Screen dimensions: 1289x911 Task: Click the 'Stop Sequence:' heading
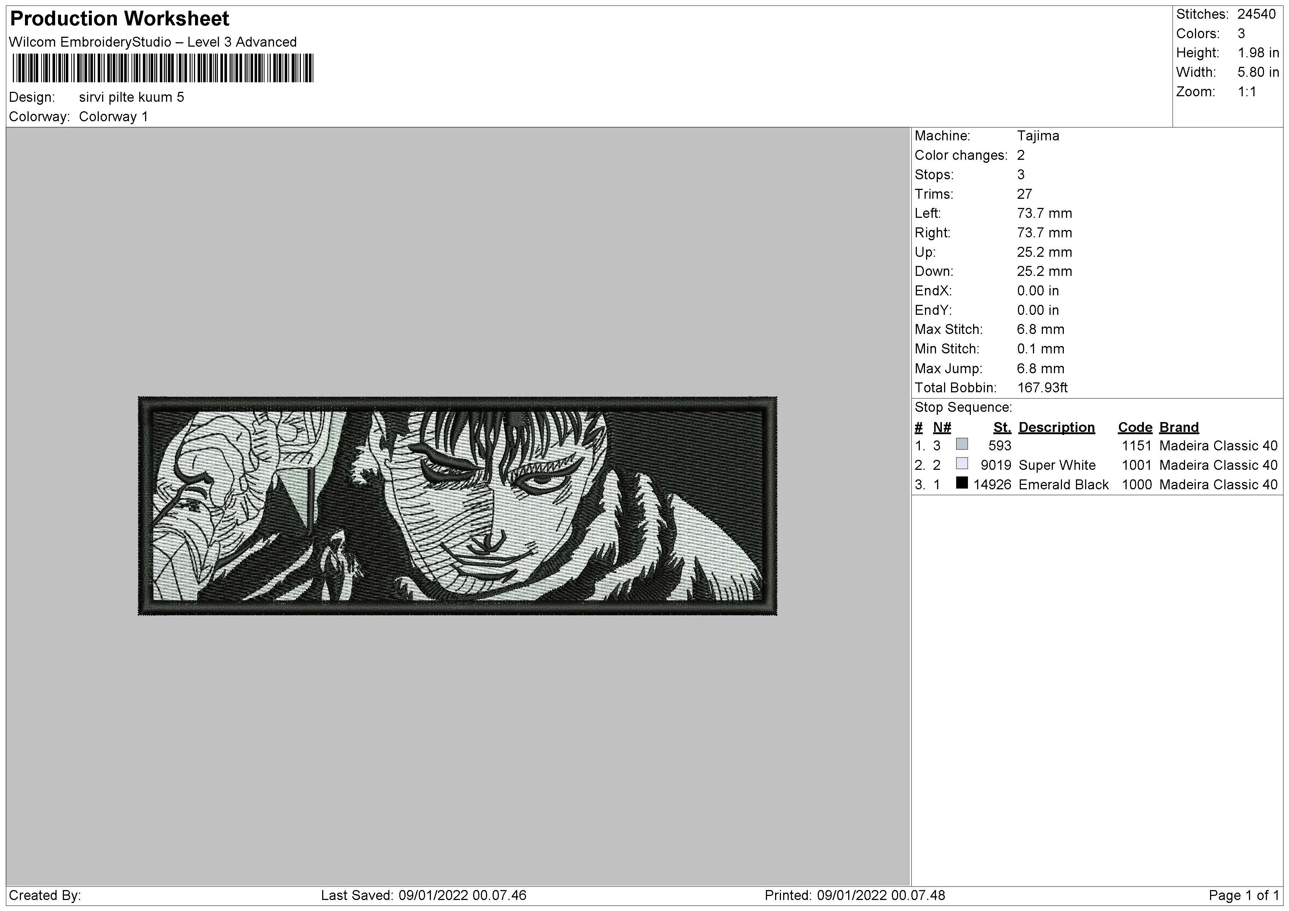(963, 407)
